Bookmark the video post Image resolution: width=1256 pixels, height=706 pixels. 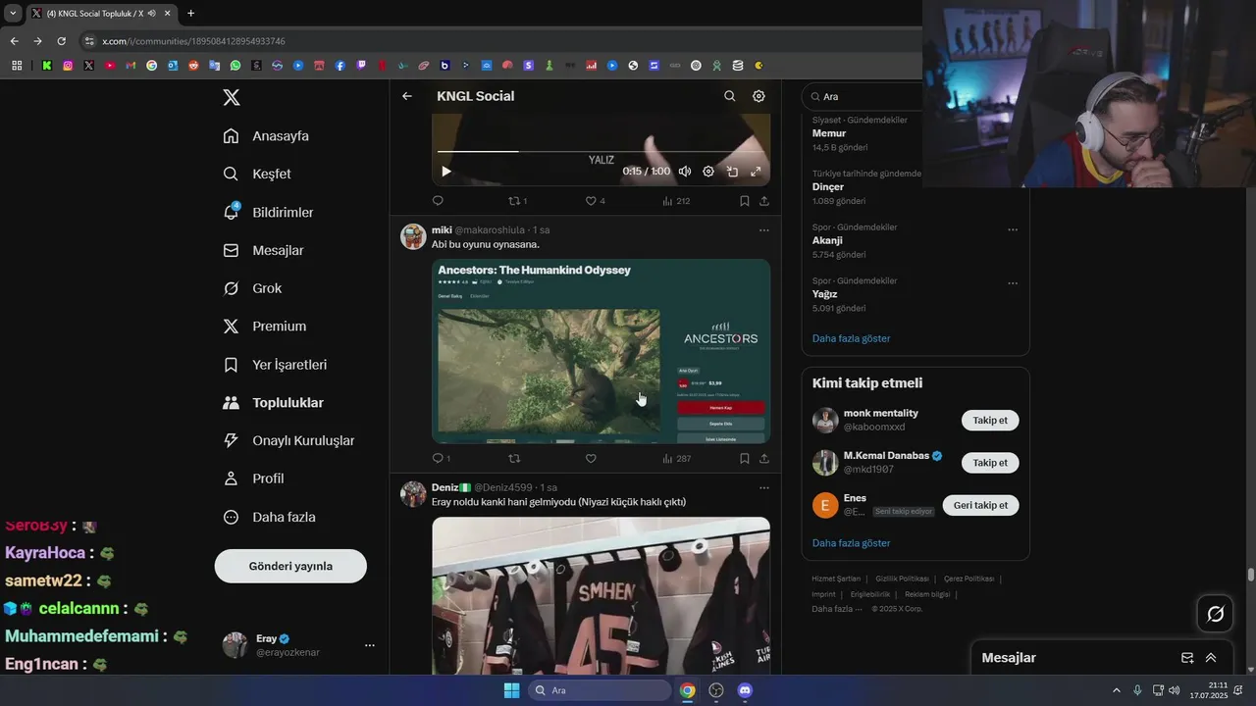pyautogui.click(x=744, y=201)
